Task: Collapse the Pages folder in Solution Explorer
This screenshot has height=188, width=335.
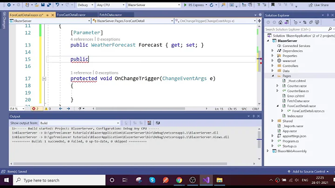Action: (x=273, y=75)
